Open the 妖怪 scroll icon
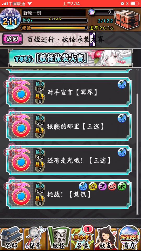This screenshot has height=251, width=141. pos(58,238)
